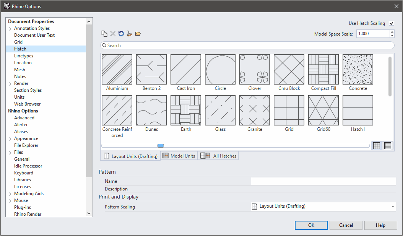
Task: Increase Model Space Scale with up arrow
Action: [x=392, y=32]
